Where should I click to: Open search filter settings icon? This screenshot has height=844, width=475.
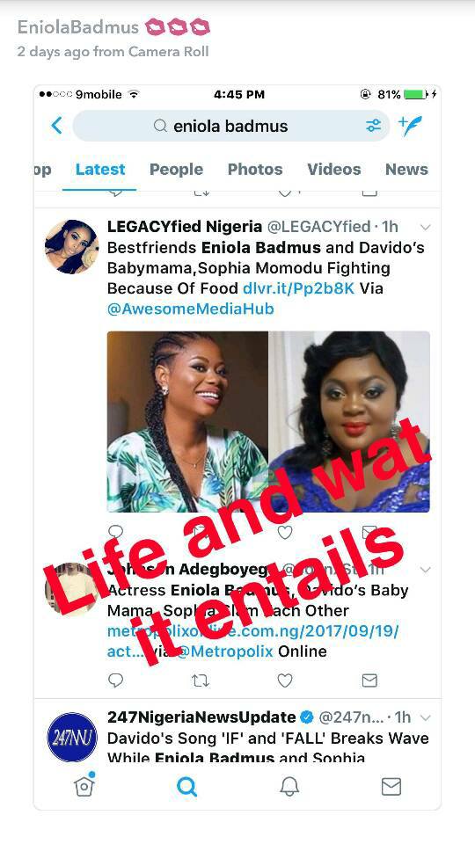tap(373, 126)
